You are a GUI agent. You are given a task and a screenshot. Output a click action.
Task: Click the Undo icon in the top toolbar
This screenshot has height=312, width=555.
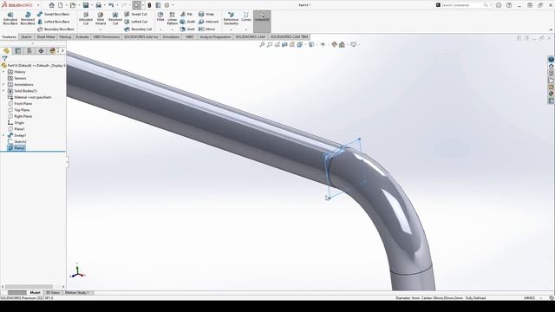point(111,5)
